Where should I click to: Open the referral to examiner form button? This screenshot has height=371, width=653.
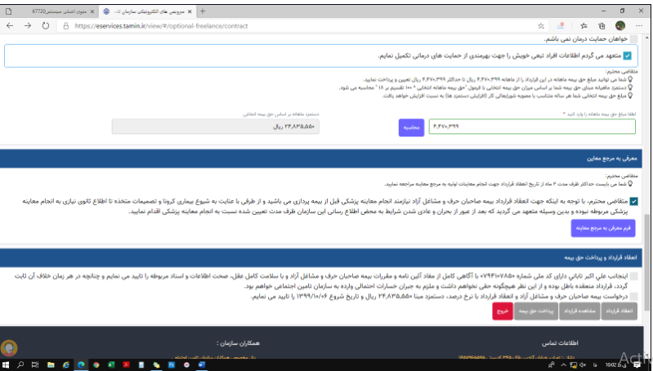coord(602,228)
